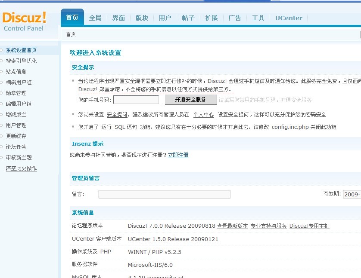Screen dimensions: 361x278
Task: Select the 版块 tab
Action: coord(142,18)
